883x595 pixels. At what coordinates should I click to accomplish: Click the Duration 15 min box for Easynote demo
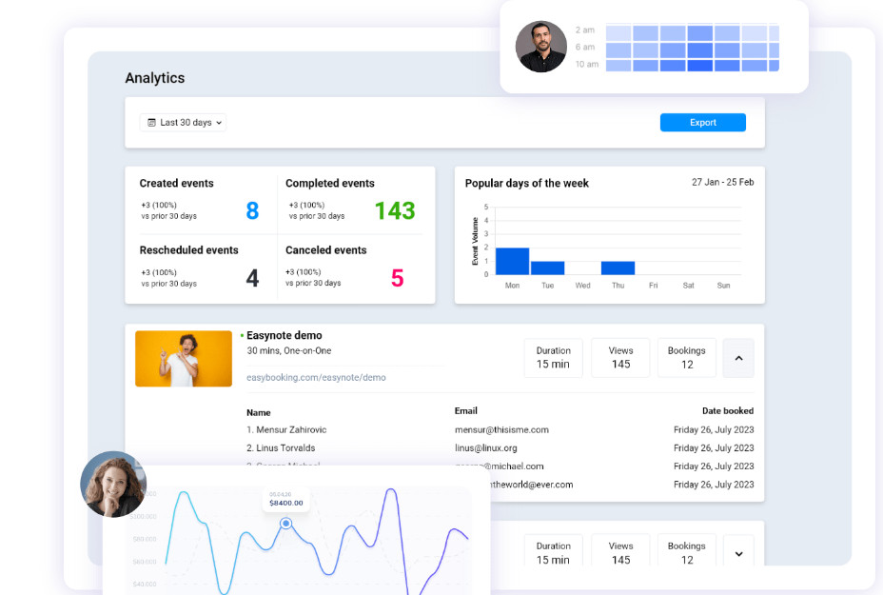tap(553, 358)
